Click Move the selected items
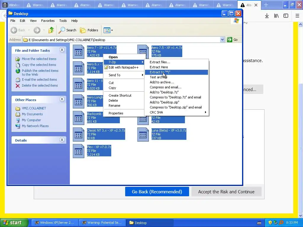This screenshot has width=303, height=227. click(39, 59)
